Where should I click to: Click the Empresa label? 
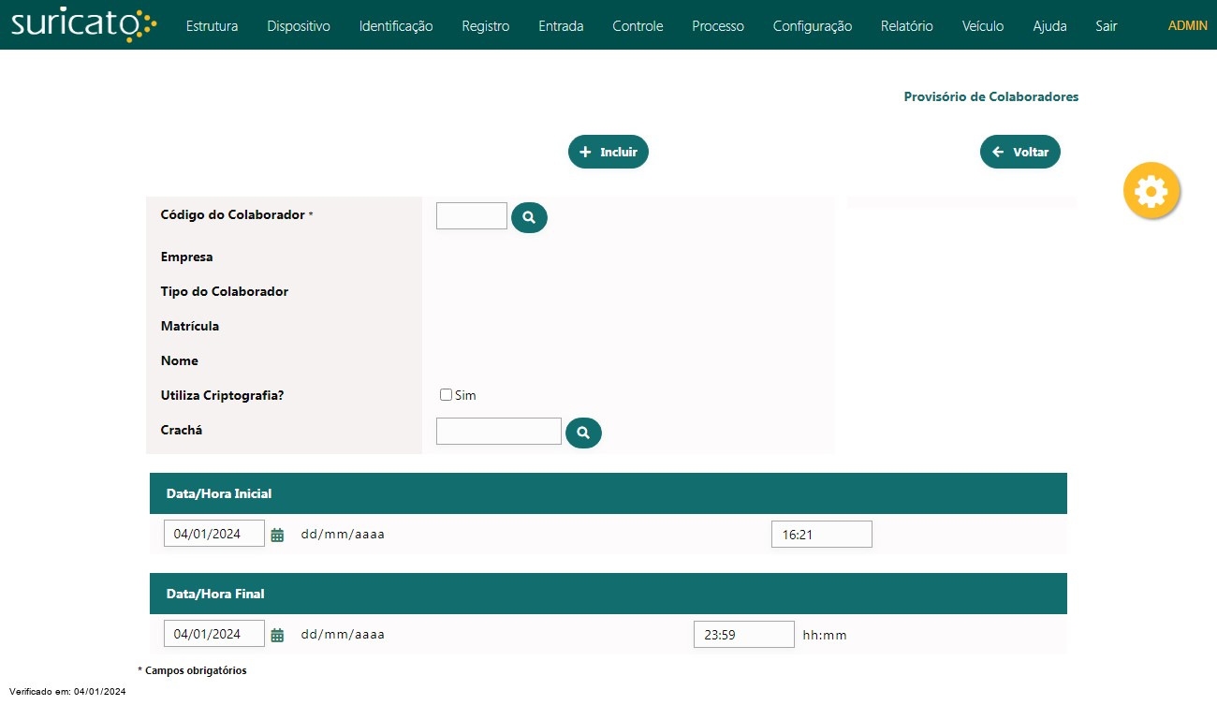(x=186, y=257)
